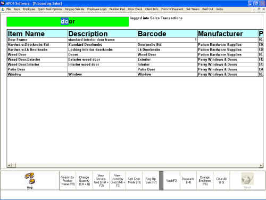Open the Client Info menu
The image size is (266, 200).
(x=152, y=9)
